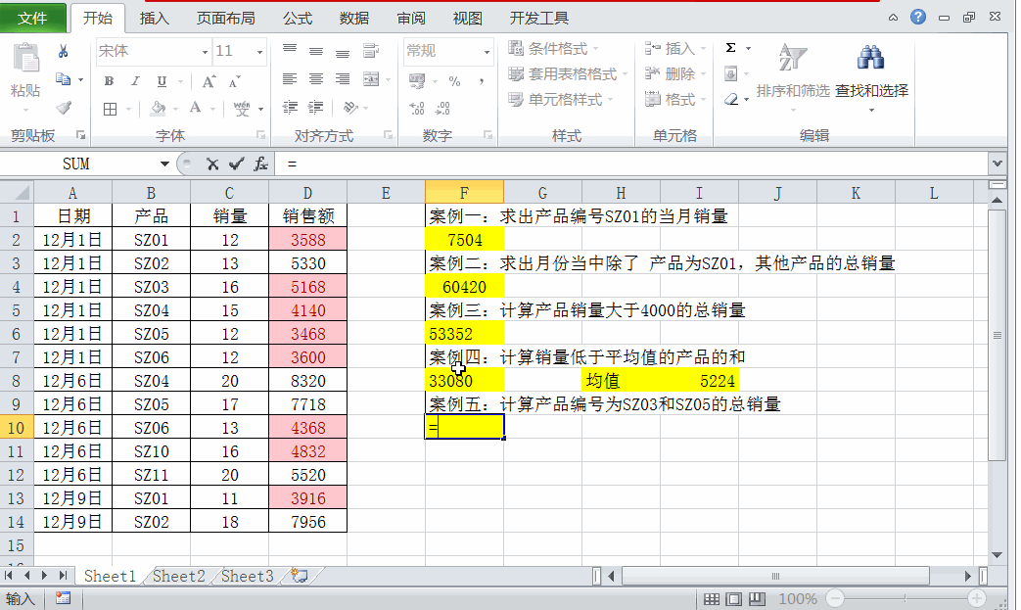Screen dimensions: 1021x610
Task: Switch to Sheet3 tab
Action: click(248, 576)
